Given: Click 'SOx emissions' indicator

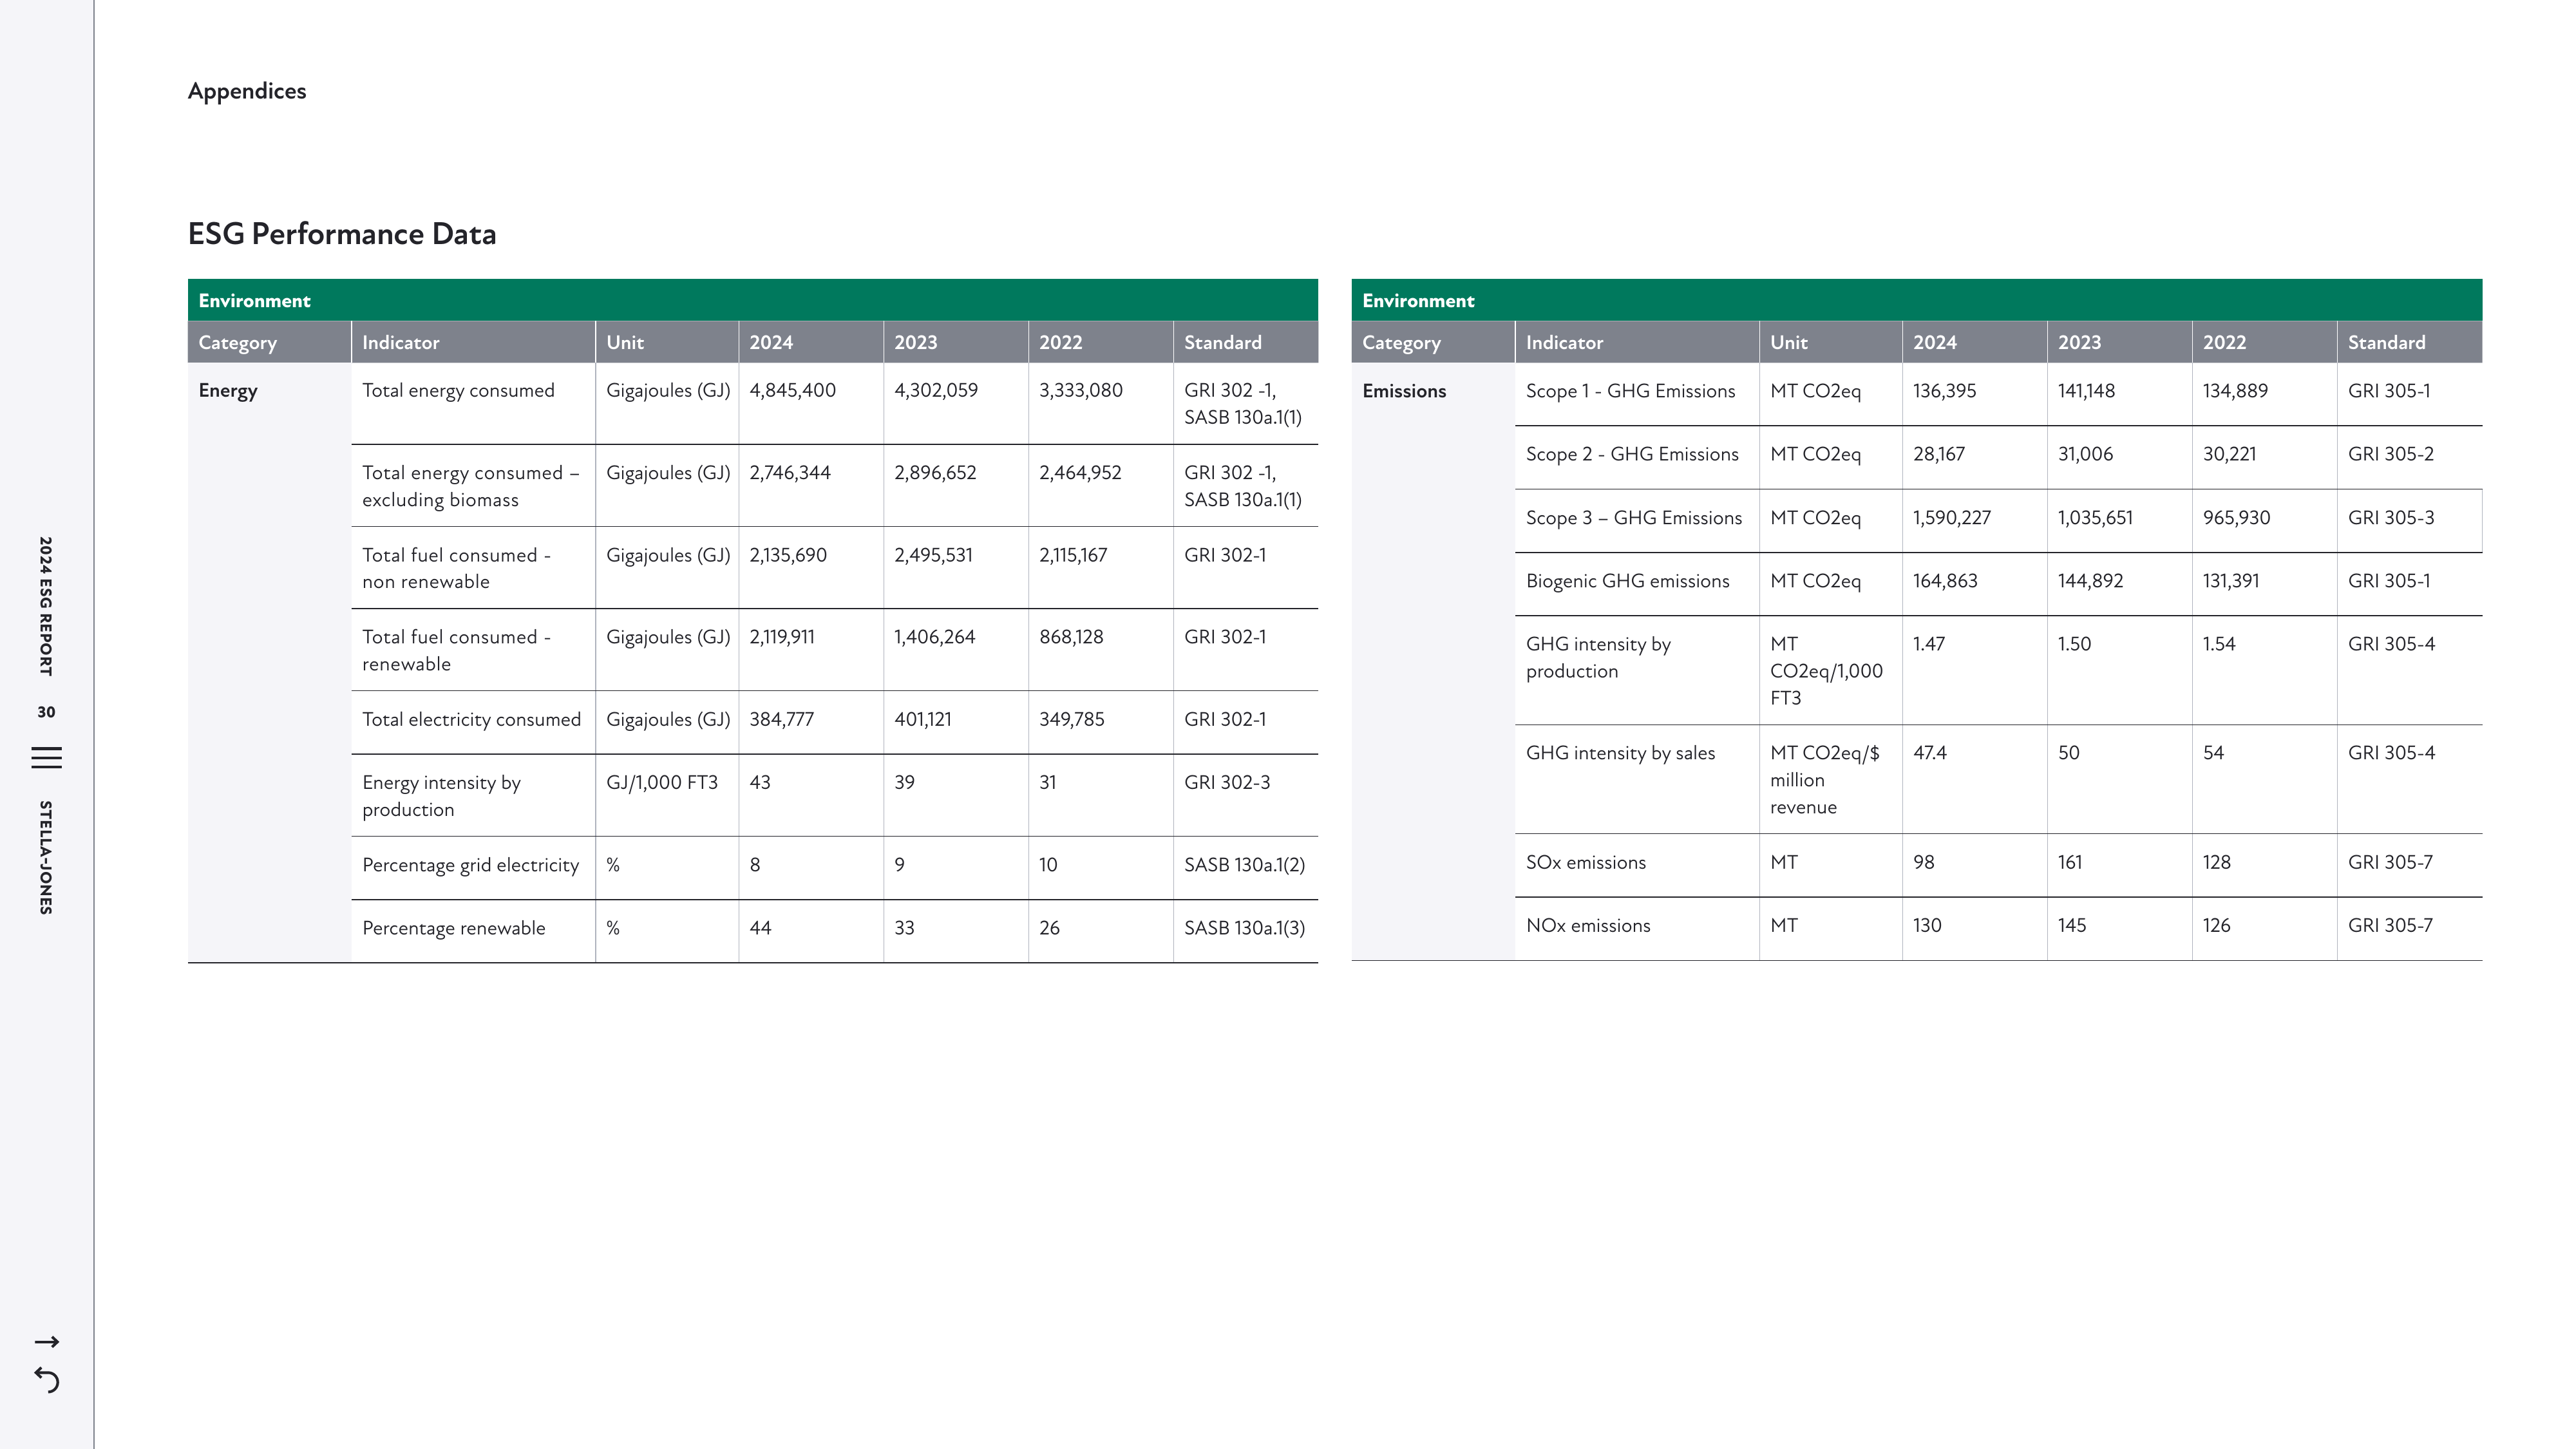Looking at the screenshot, I should [1586, 863].
